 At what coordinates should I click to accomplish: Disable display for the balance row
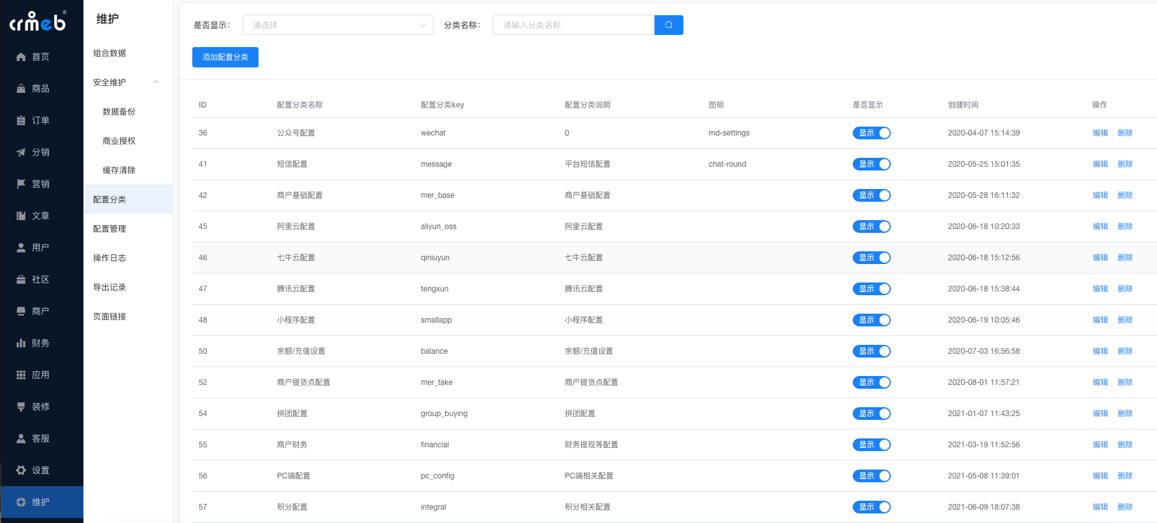point(871,351)
